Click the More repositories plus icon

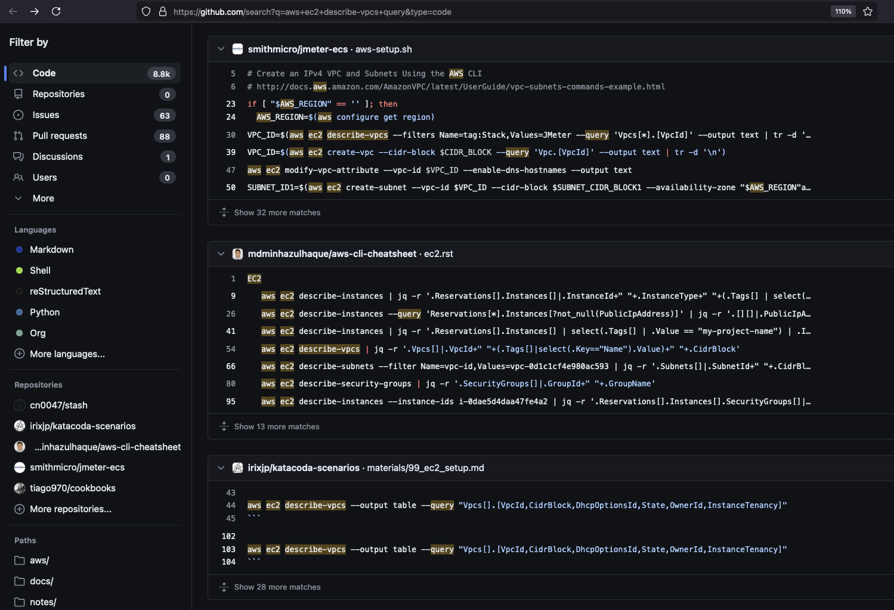(20, 509)
